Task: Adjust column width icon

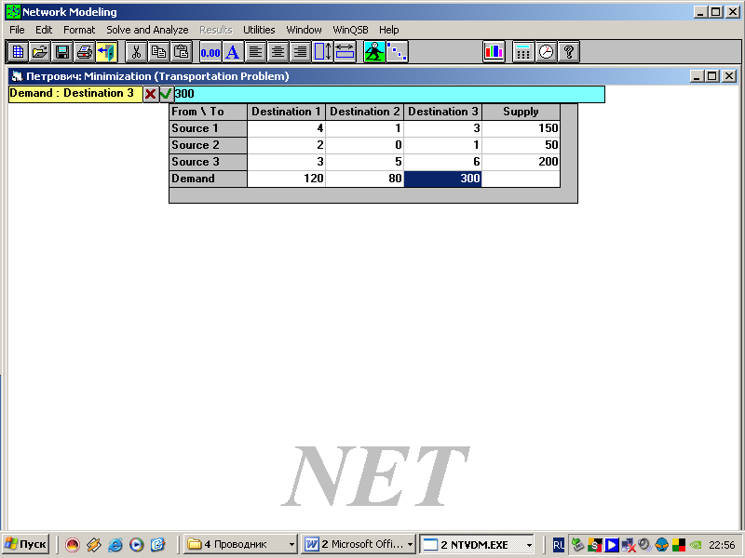Action: click(345, 52)
